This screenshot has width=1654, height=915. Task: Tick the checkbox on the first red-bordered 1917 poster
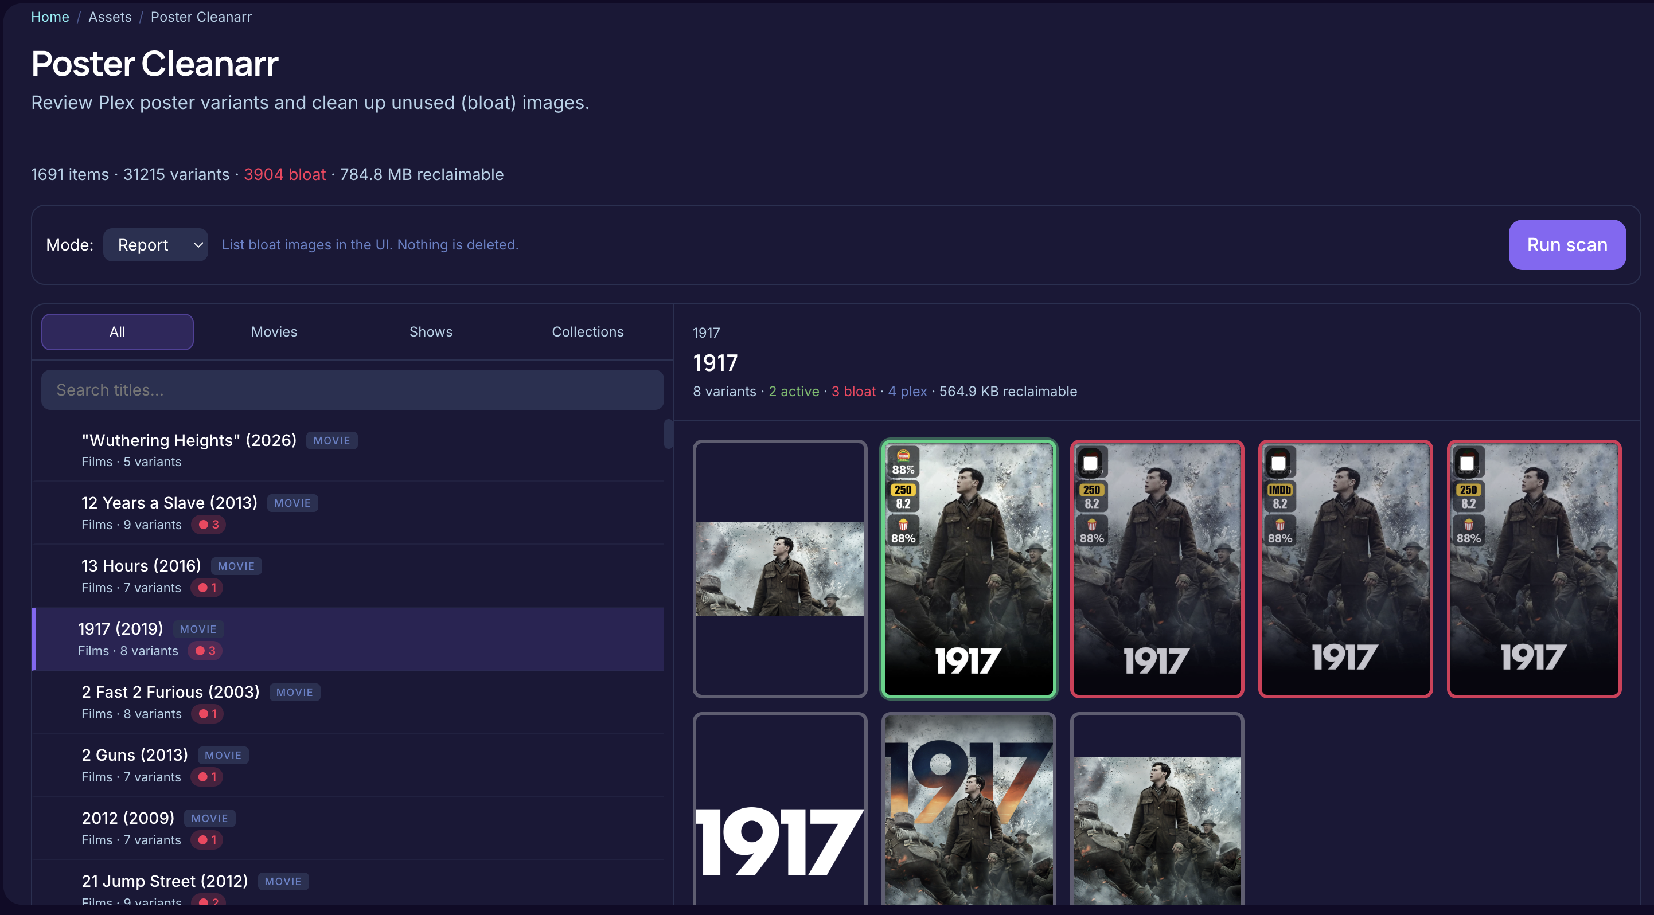1090,463
